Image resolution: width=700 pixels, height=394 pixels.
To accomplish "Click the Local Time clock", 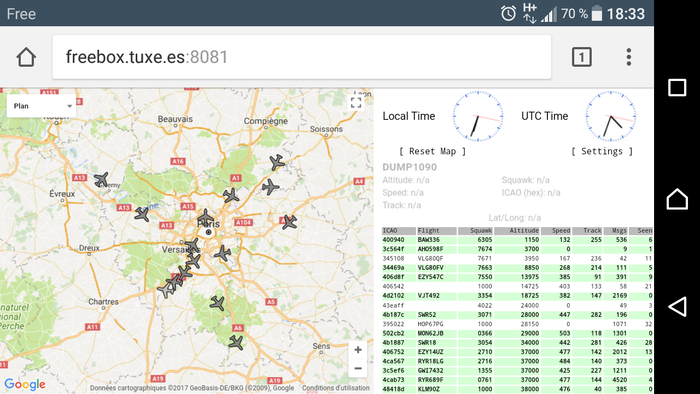I will [x=477, y=117].
